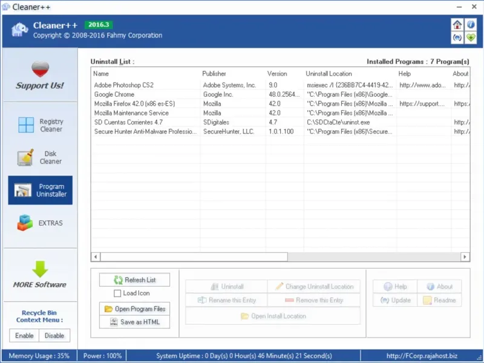Open Disk Cleaner from the sidebar
484x363 pixels.
click(41, 157)
